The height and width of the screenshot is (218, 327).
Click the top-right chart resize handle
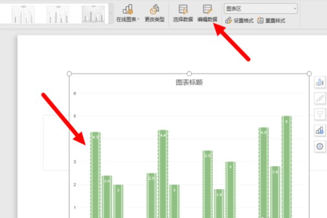(309, 74)
